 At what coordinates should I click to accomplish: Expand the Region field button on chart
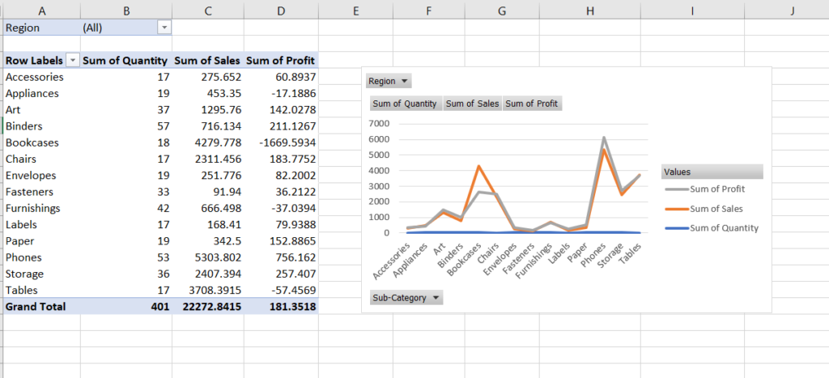[x=389, y=81]
